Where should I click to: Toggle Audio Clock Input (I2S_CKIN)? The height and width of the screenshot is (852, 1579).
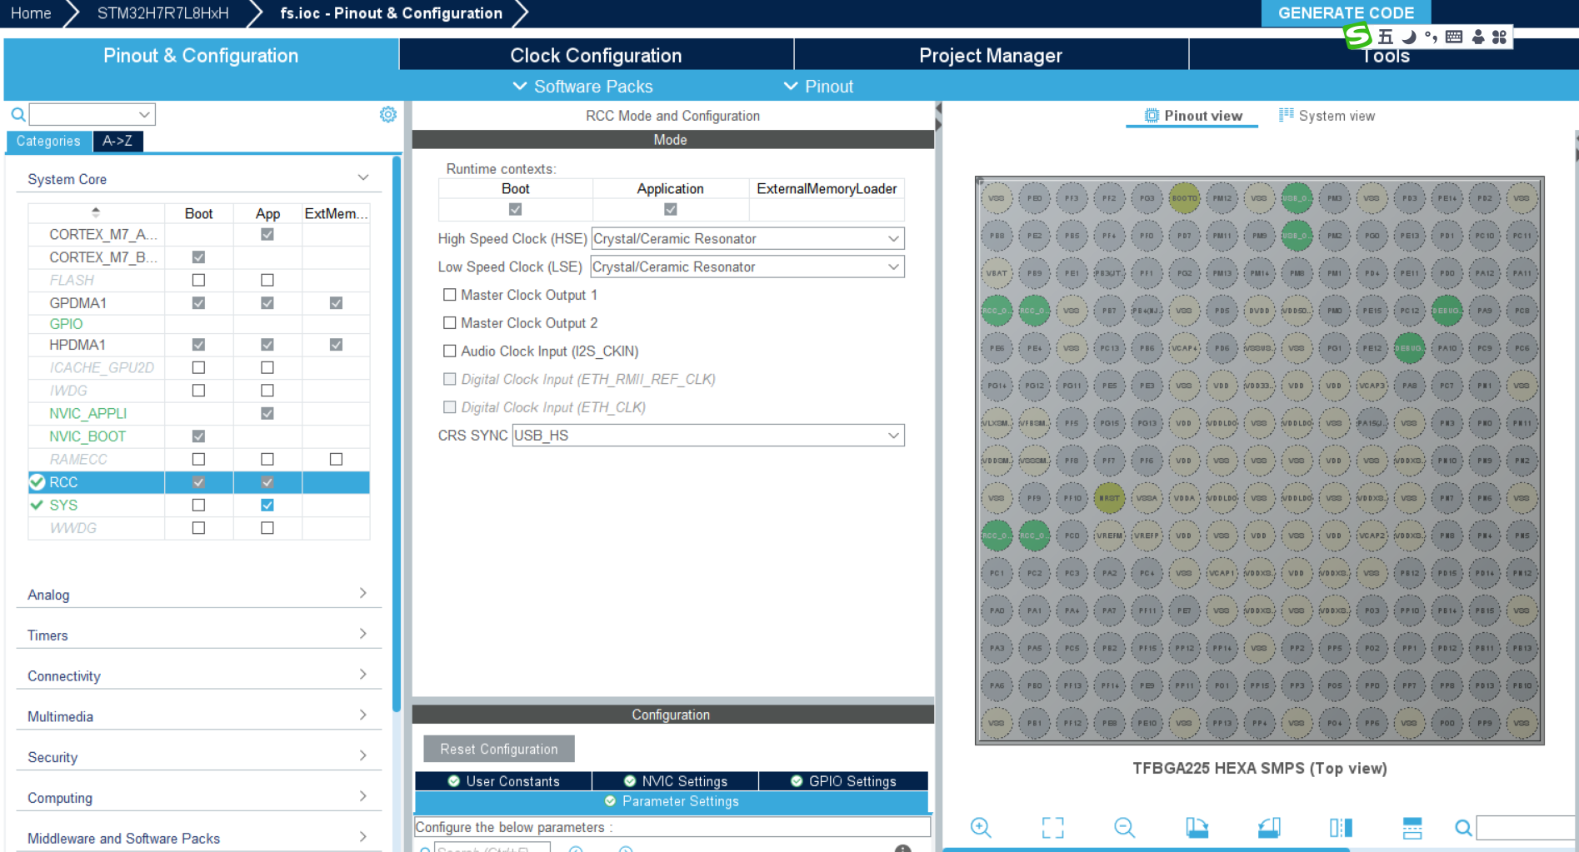pyautogui.click(x=450, y=351)
